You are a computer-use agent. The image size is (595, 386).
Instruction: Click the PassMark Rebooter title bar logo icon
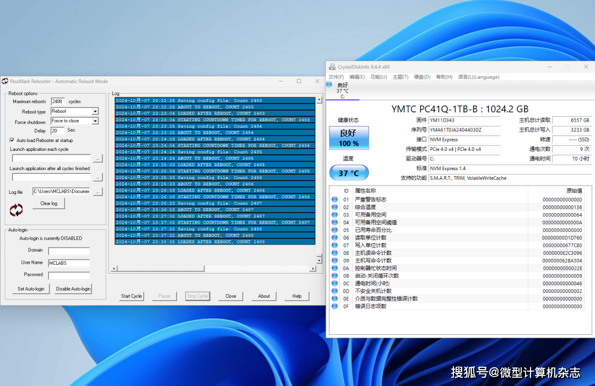tap(5, 81)
